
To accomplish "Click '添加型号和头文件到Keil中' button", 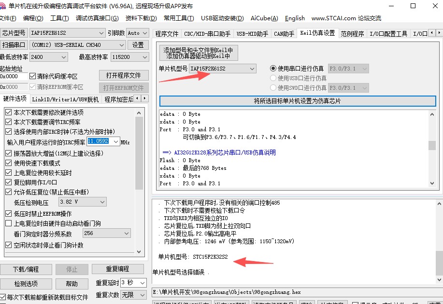I will 199,53.
